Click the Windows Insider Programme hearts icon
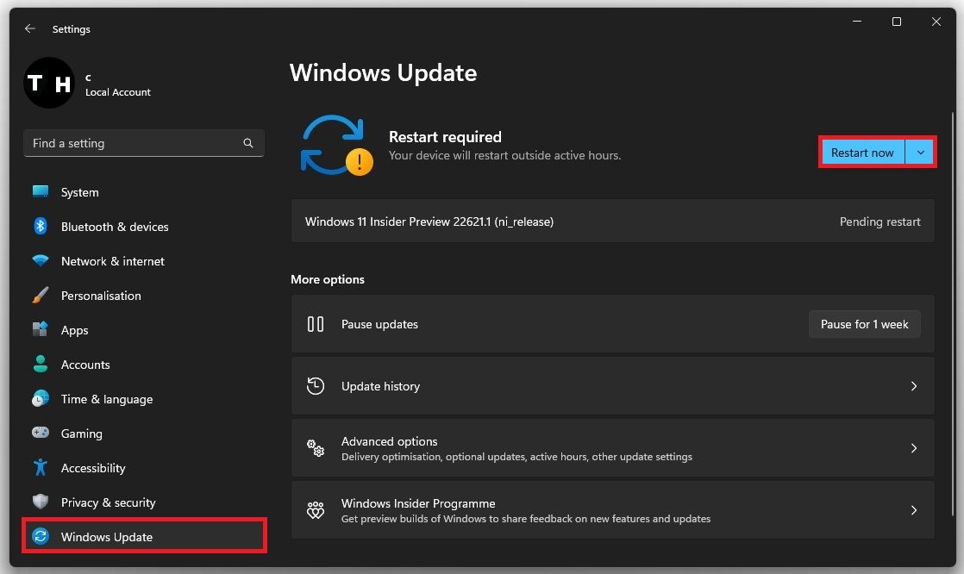Image resolution: width=964 pixels, height=574 pixels. (316, 510)
